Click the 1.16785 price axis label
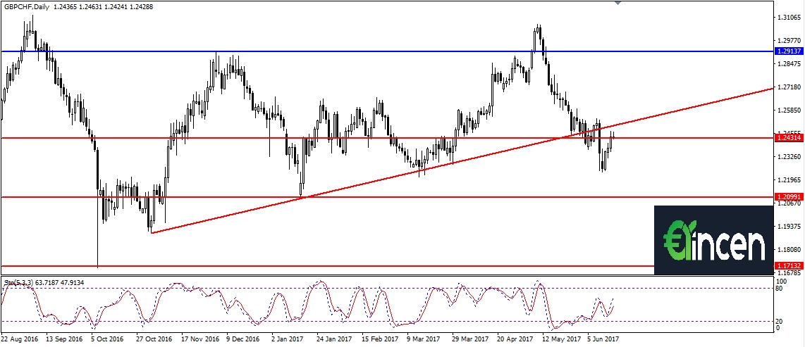The height and width of the screenshot is (347, 805). pos(789,273)
